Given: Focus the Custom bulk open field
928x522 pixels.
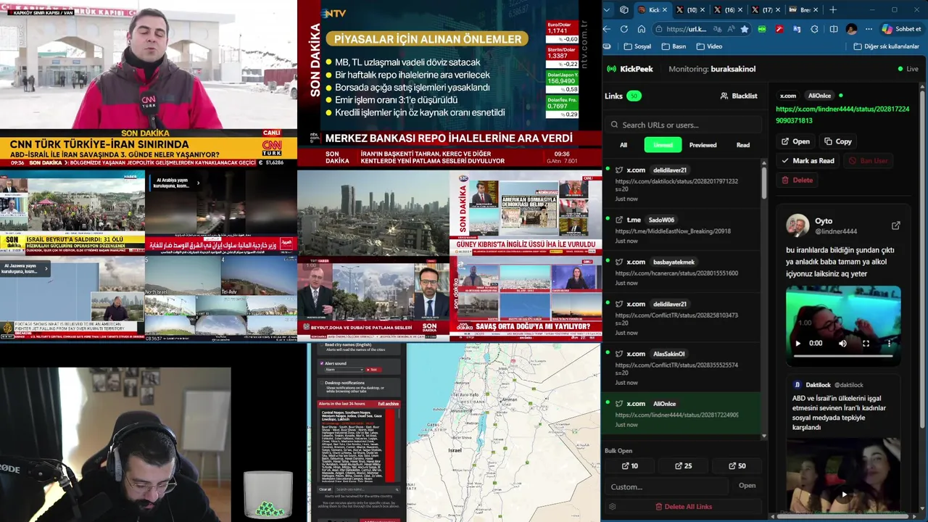Looking at the screenshot, I should coord(667,486).
